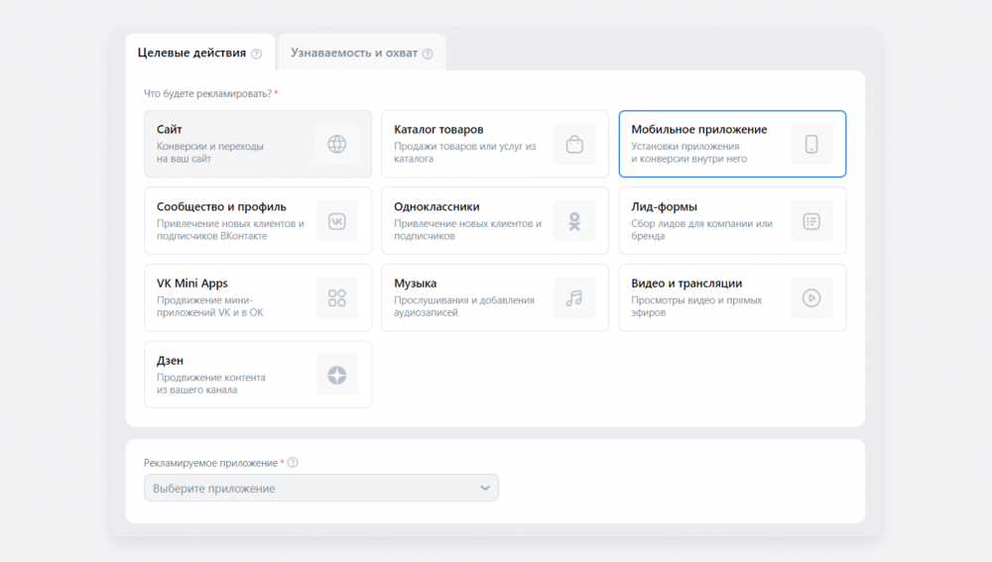Open help icon beside Рекламируемое приложение label
The height and width of the screenshot is (562, 992).
293,463
